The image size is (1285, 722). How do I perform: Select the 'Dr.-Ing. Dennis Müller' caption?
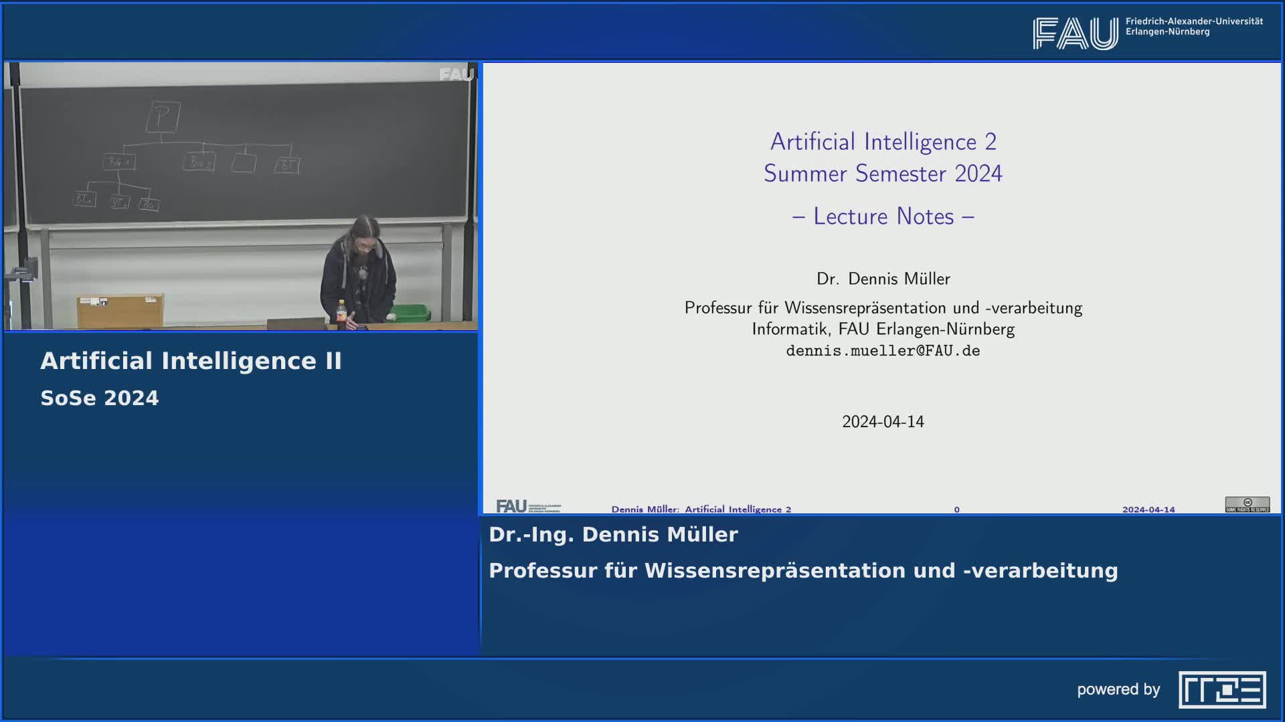[614, 534]
